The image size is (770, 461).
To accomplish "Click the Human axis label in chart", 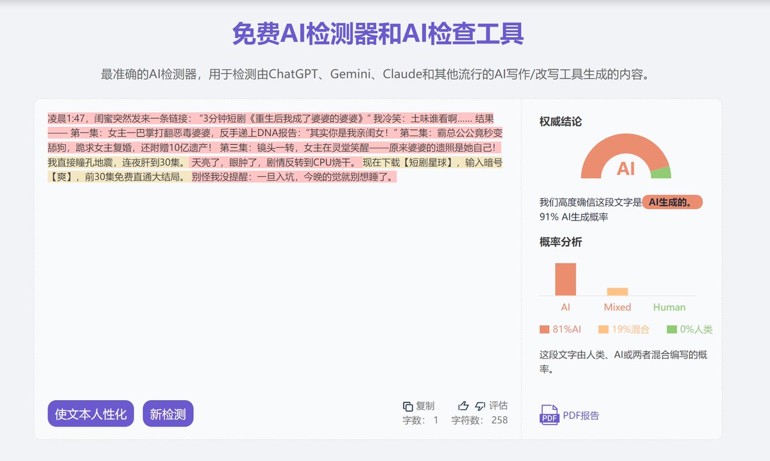I will click(x=669, y=307).
